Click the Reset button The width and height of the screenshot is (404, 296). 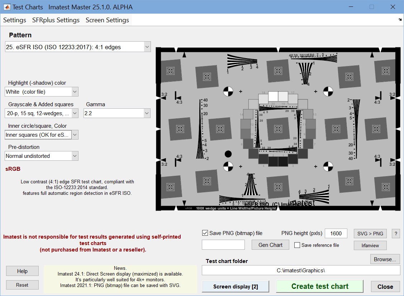(22, 285)
